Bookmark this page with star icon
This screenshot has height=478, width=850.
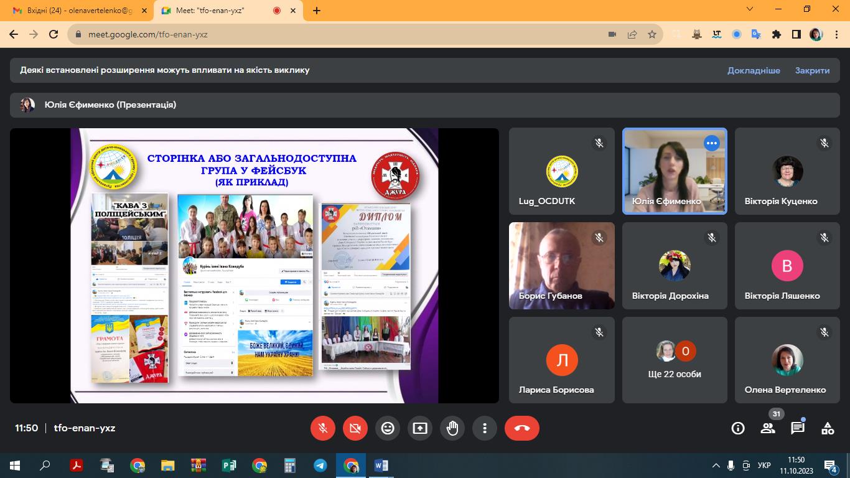[652, 34]
